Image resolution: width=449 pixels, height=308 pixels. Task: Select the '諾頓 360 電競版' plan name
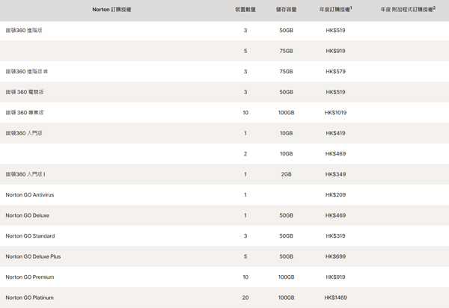(25, 92)
